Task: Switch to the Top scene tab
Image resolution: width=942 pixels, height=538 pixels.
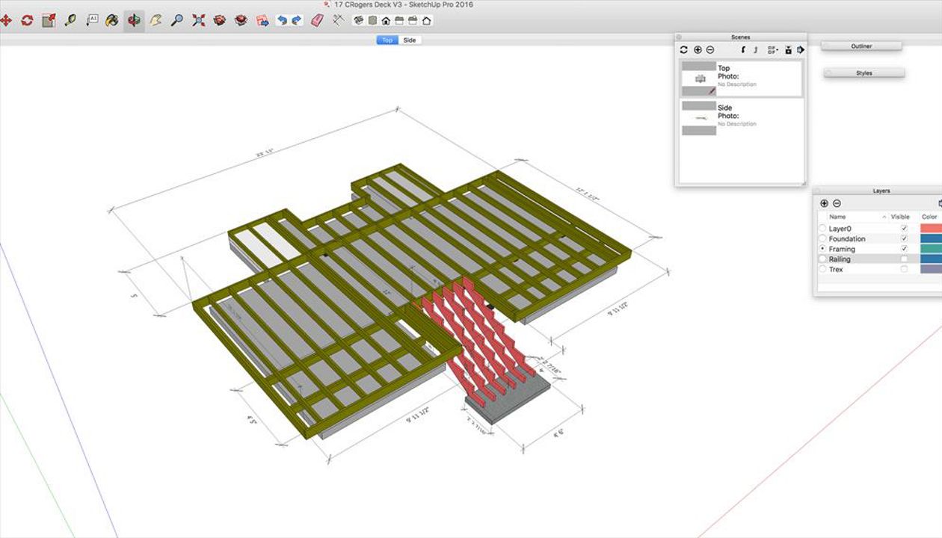Action: click(387, 40)
